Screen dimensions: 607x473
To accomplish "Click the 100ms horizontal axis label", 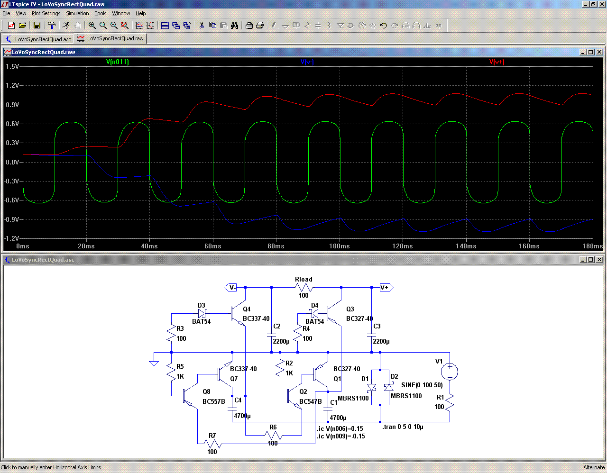I will click(340, 246).
